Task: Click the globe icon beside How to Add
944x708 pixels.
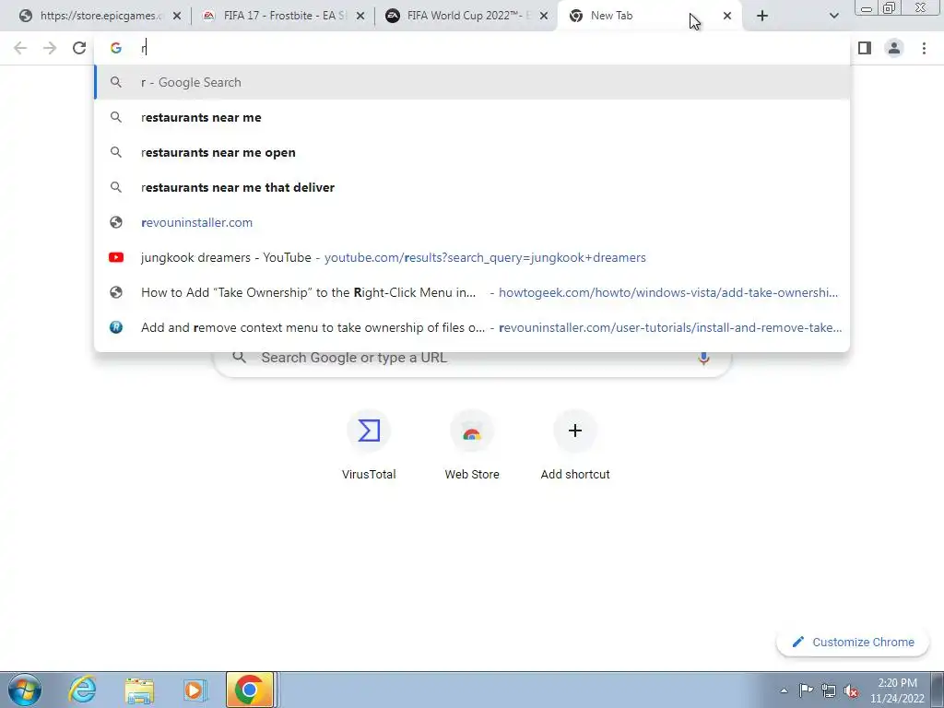Action: (x=116, y=292)
